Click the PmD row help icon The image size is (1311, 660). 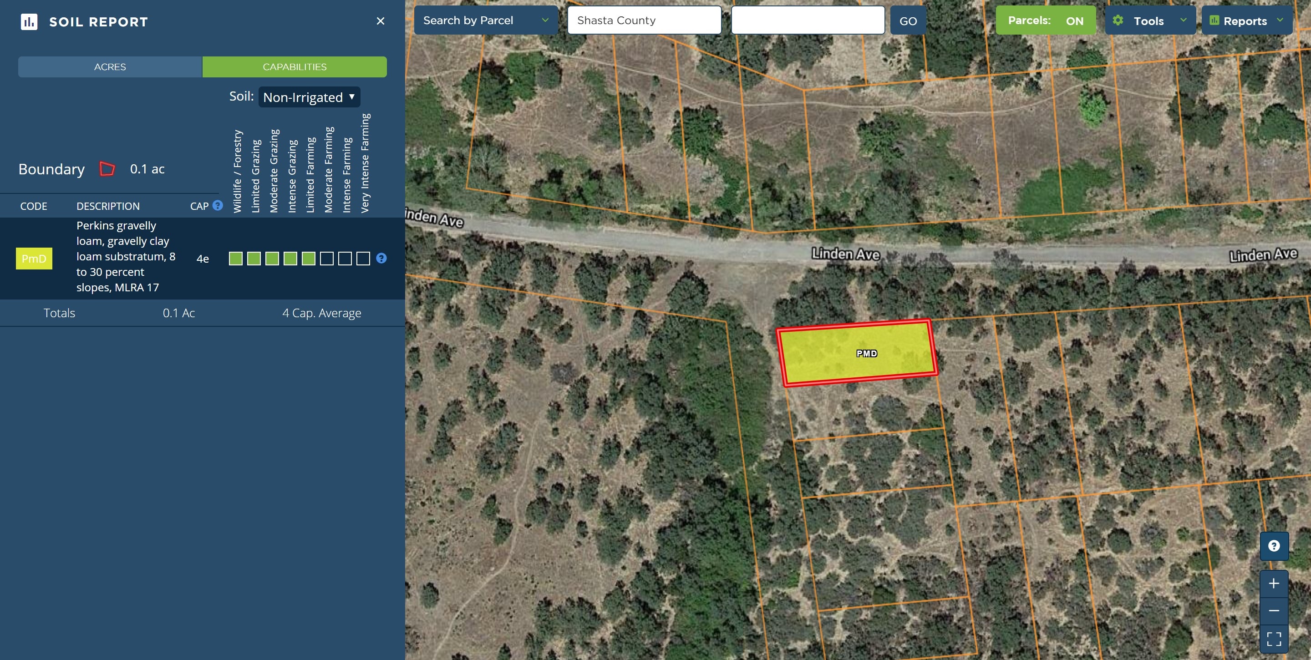[x=381, y=258]
